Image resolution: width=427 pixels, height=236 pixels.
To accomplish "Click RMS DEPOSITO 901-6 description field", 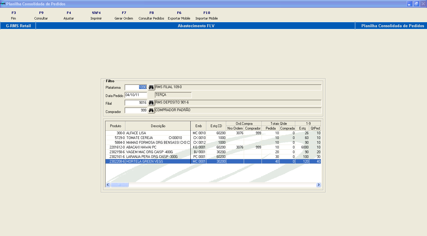I will 238,103.
